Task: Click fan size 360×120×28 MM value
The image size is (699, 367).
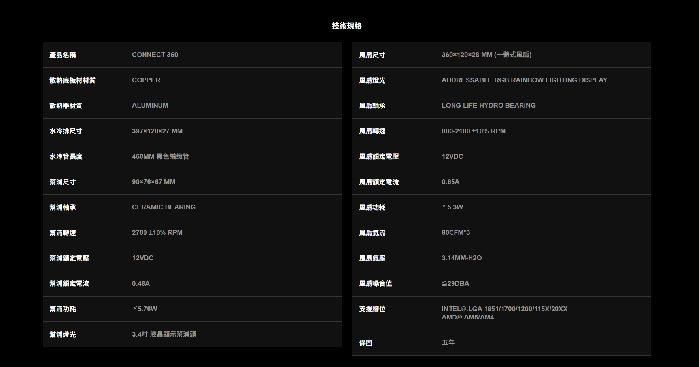Action: click(486, 55)
